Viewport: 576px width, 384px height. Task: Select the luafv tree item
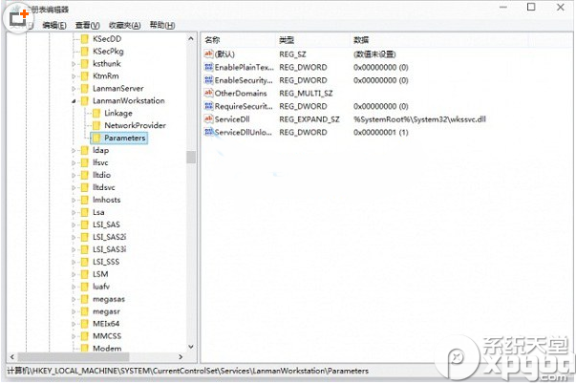tap(101, 287)
